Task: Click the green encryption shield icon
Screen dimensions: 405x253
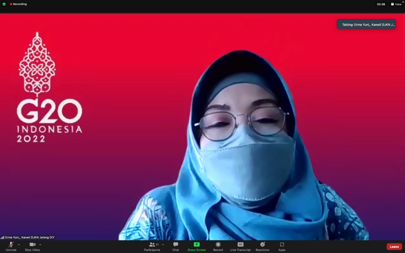Action: (x=4, y=4)
